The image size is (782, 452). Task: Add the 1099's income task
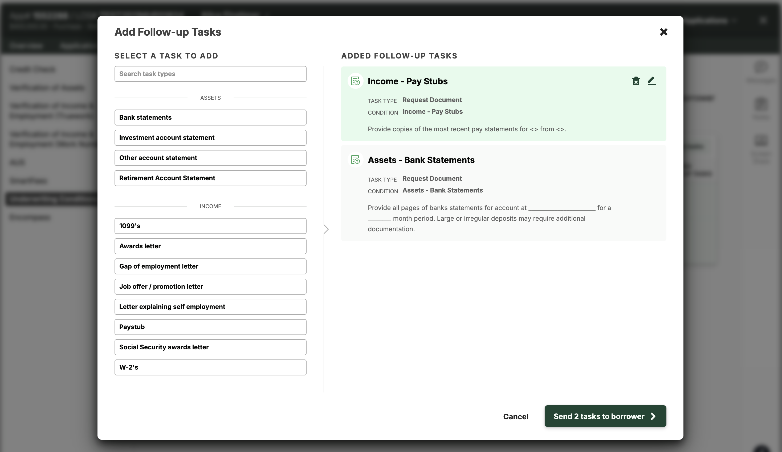[210, 226]
